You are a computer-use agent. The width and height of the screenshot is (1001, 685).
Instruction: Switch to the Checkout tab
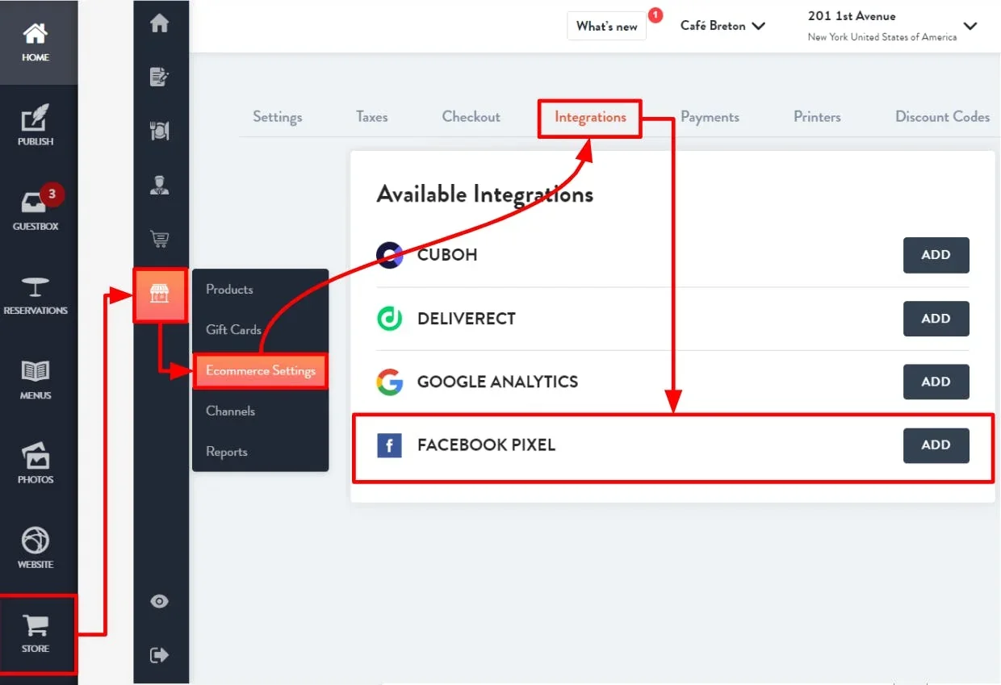pyautogui.click(x=471, y=117)
